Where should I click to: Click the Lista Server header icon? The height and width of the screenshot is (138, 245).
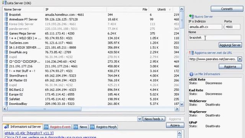(5, 3)
